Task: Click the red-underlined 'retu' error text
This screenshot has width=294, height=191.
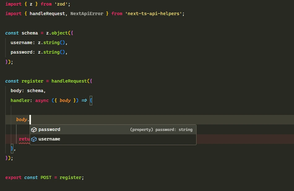Action: [24, 139]
